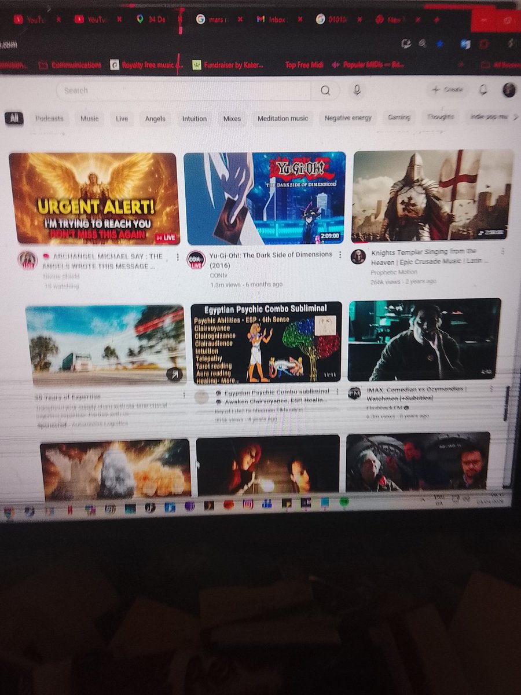521x695 pixels.
Task: Open the Prophetic Motion channel link
Action: [393, 272]
